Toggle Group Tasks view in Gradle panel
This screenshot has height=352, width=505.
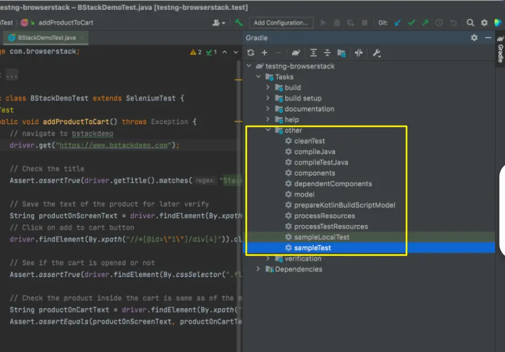[x=342, y=52]
